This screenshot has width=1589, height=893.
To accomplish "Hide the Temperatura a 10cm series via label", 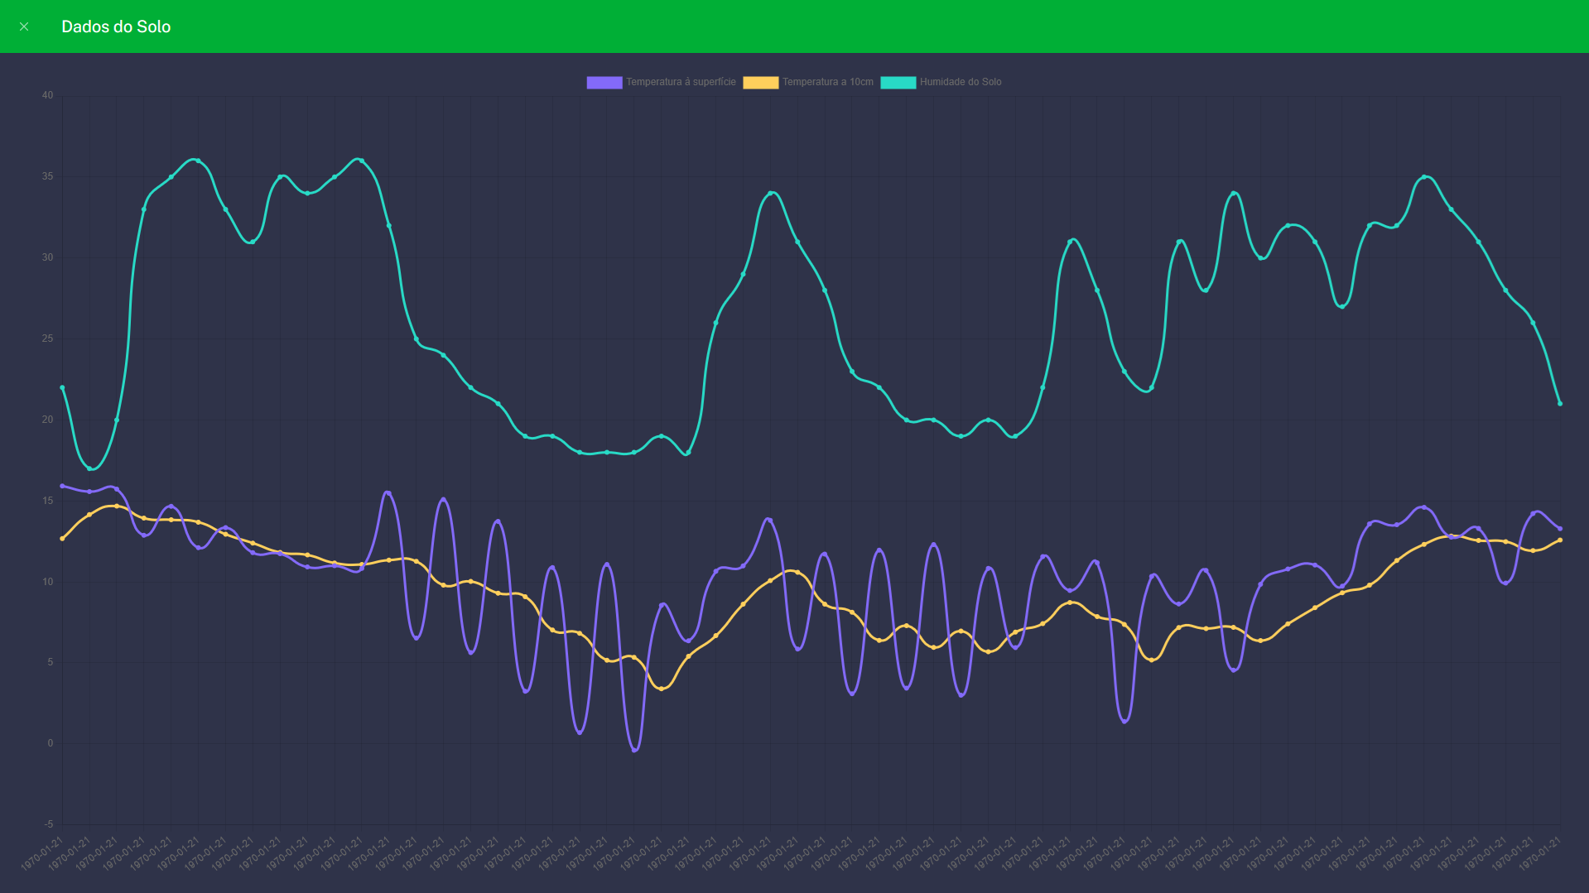I will click(x=827, y=82).
